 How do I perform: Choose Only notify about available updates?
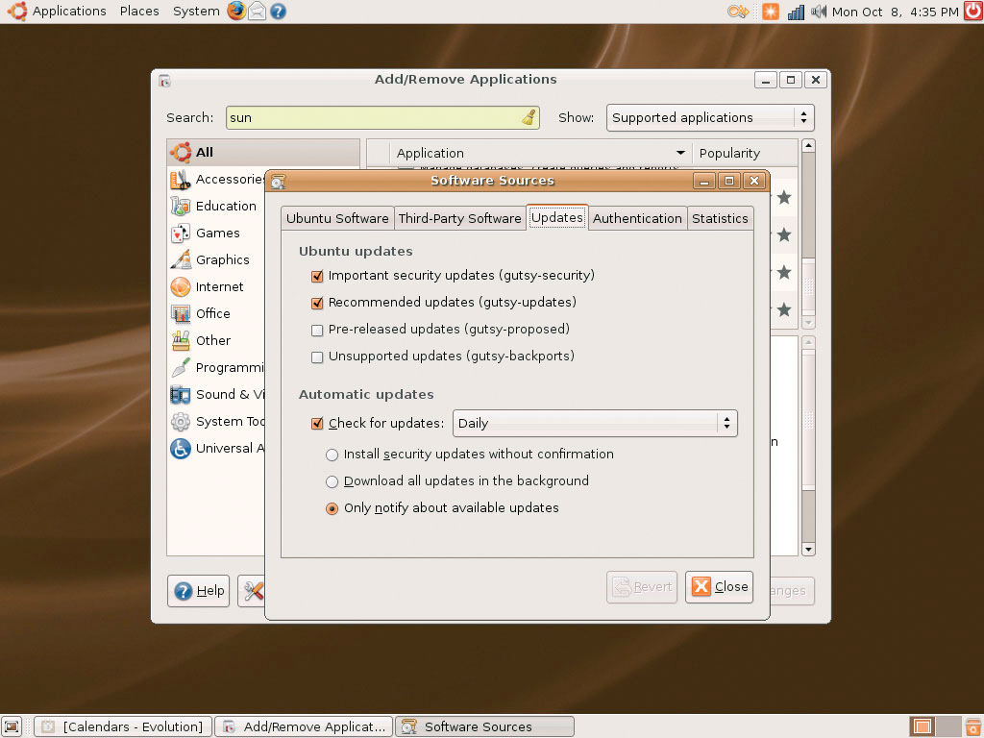point(332,509)
